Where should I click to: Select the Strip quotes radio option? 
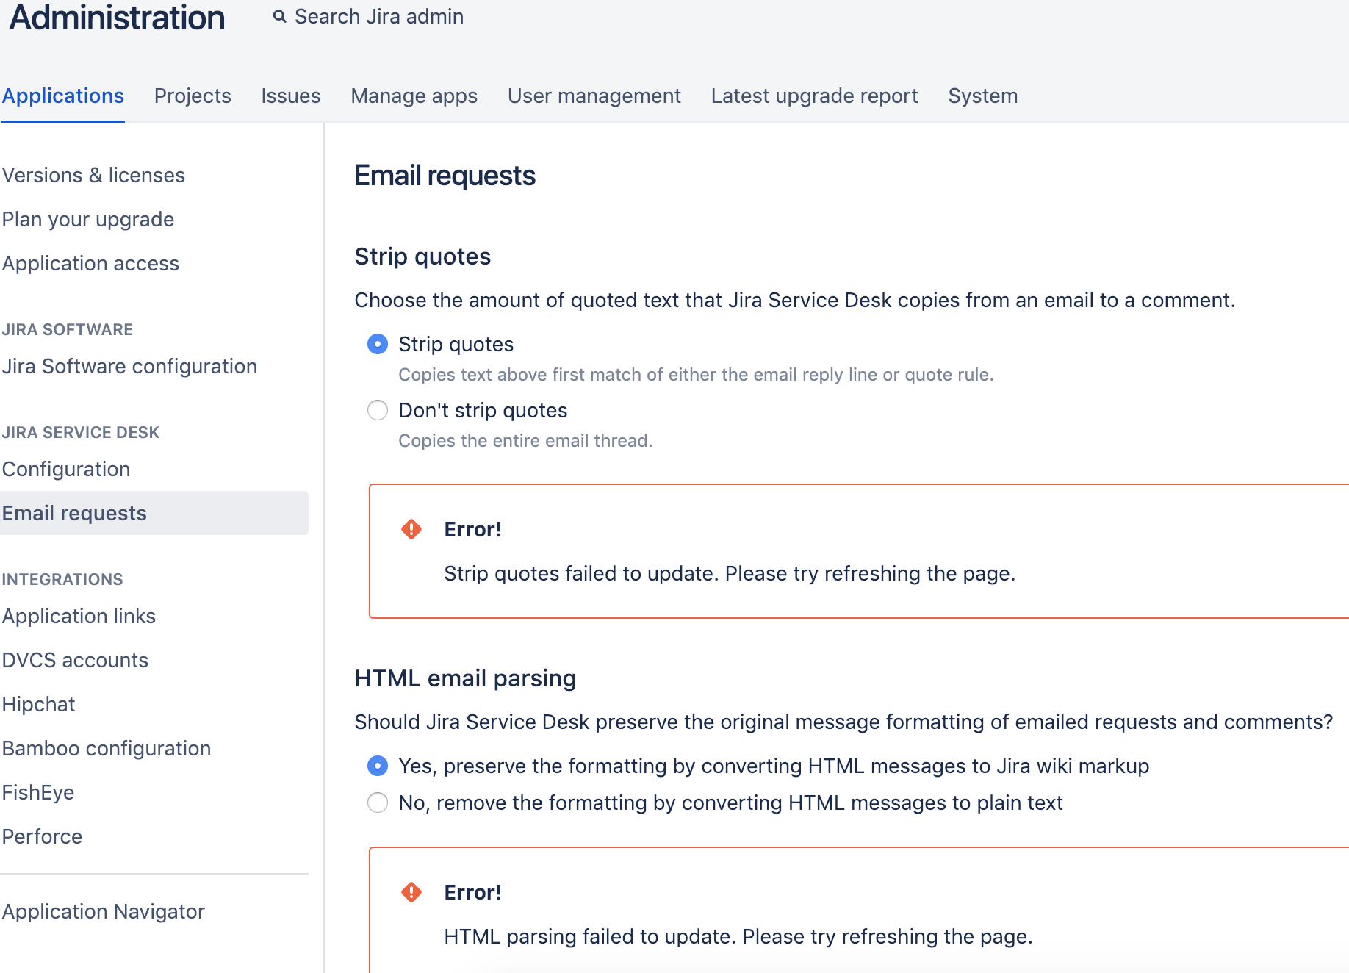[x=378, y=344]
